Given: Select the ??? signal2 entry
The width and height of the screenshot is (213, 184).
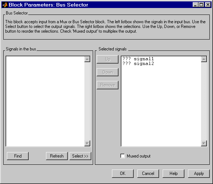Looking at the screenshot, I should [138, 64].
